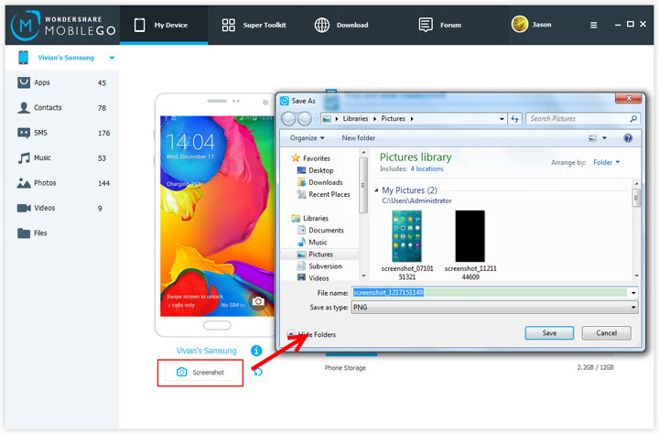
Task: Click the 4 locations link
Action: [x=427, y=168]
